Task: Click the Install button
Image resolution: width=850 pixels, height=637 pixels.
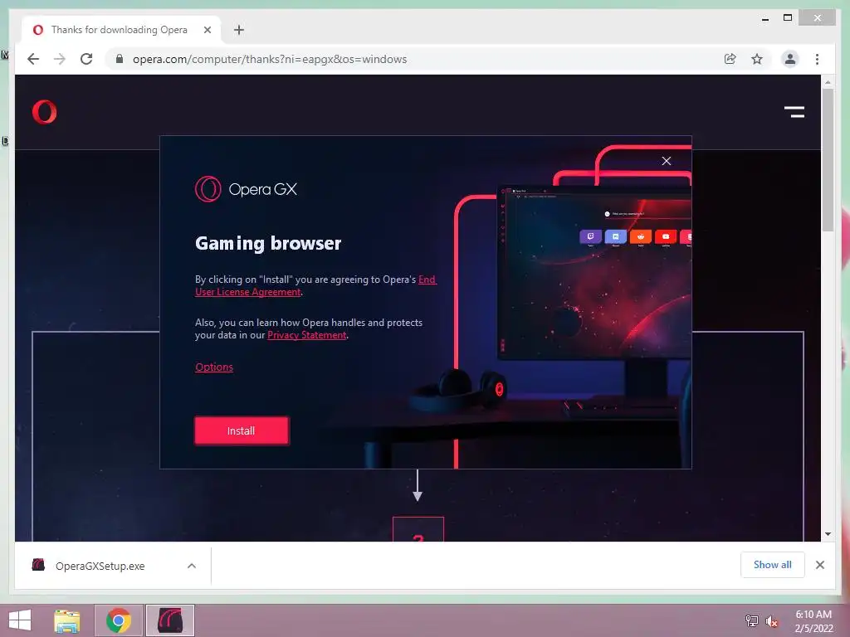Action: 242,430
